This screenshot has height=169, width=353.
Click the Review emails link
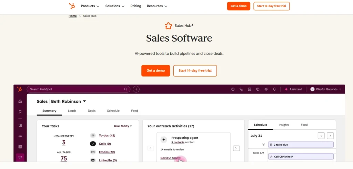tap(171, 158)
